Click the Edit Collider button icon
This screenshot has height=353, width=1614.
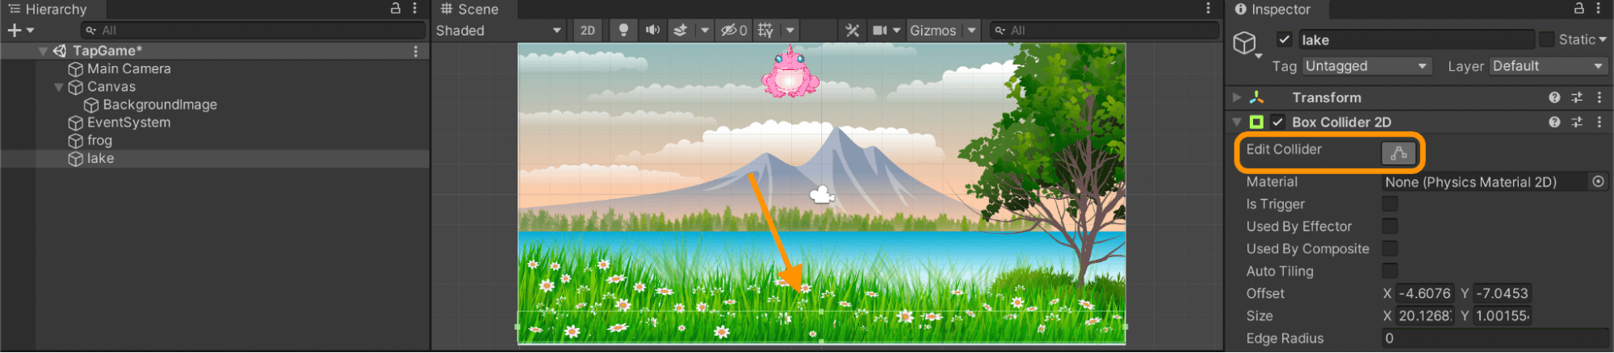1398,152
